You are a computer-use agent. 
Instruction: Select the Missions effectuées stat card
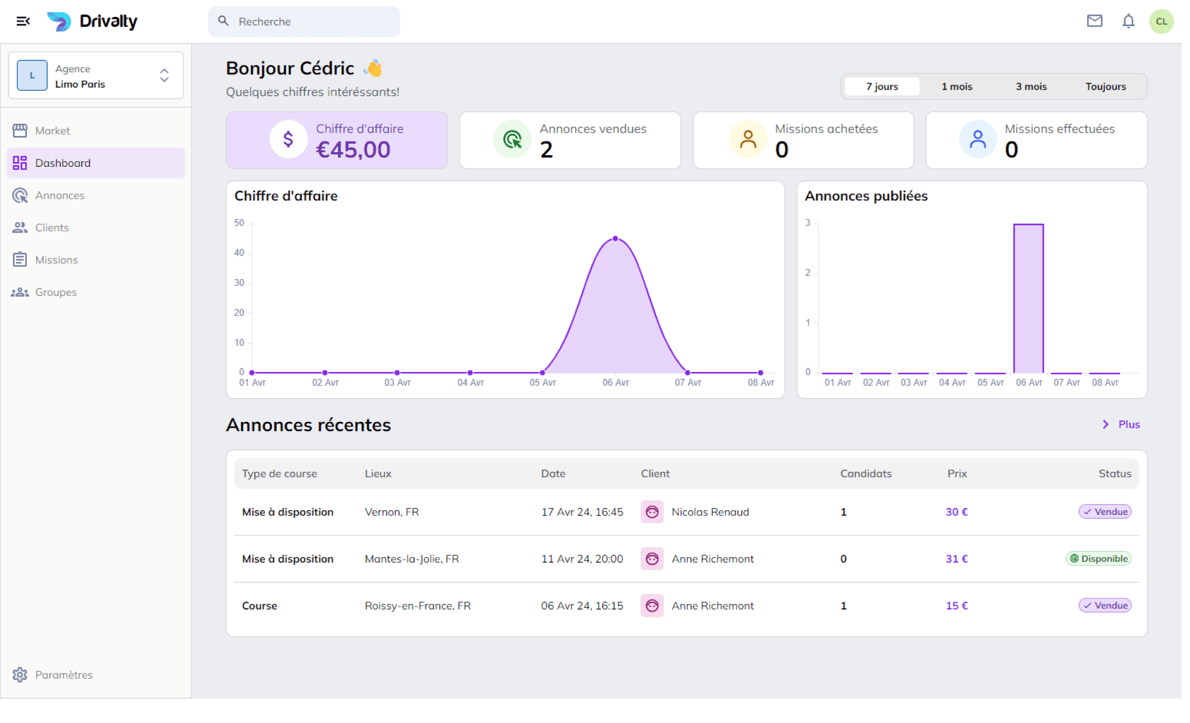click(x=1037, y=140)
